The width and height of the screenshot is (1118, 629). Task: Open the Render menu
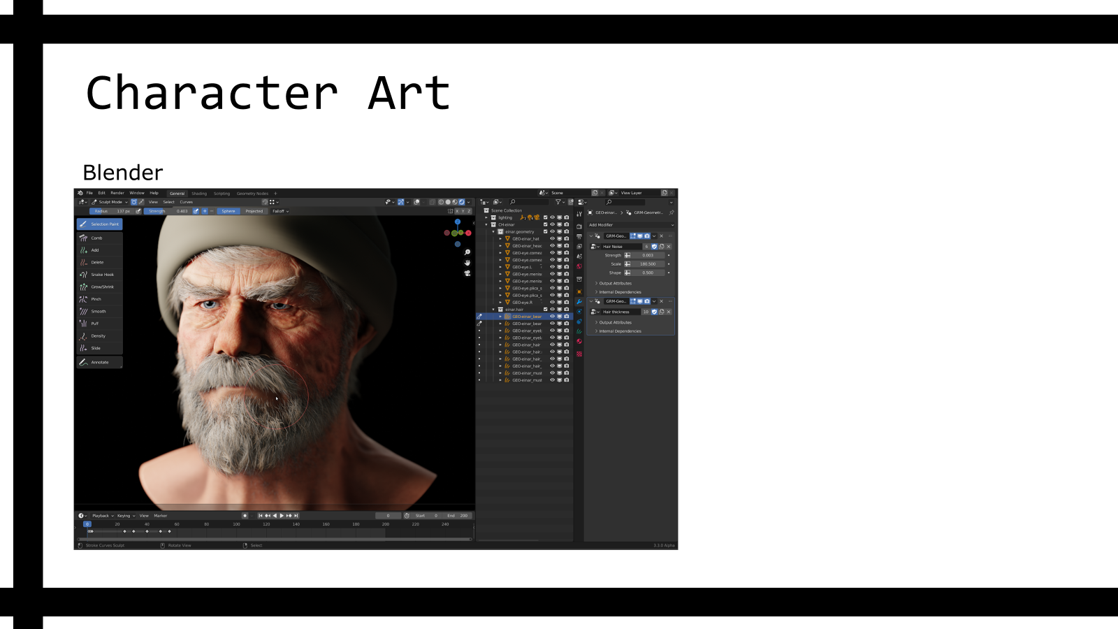pos(117,193)
